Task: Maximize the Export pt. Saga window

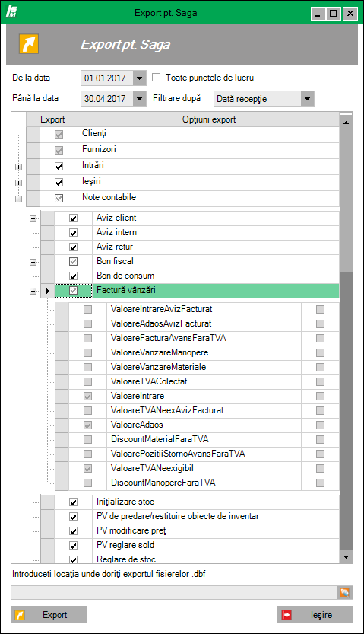Action: pos(334,14)
